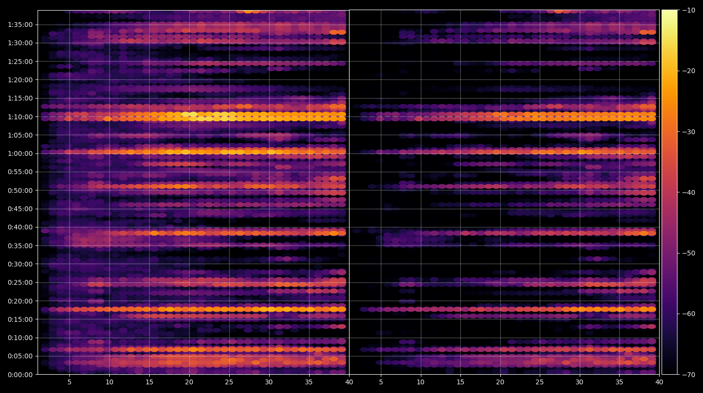Select the 0:40:00 y-axis tick label
This screenshot has width=703, height=393.
coord(20,227)
